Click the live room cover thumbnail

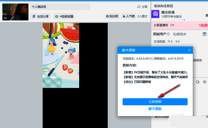coord(15,12)
